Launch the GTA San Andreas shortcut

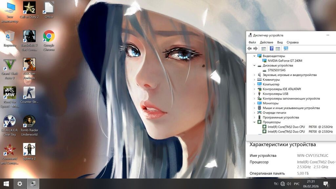[x=29, y=69]
